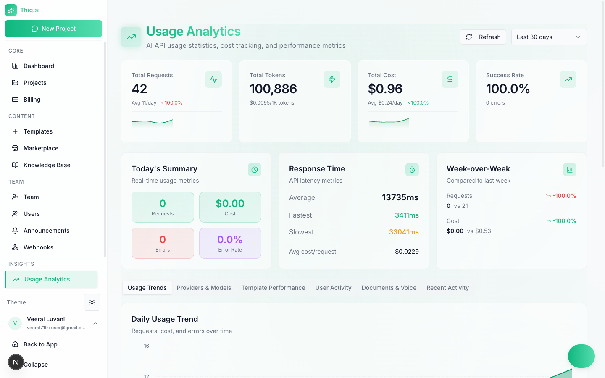Click the clock icon on Today's Summary card
Image resolution: width=605 pixels, height=378 pixels.
point(254,169)
